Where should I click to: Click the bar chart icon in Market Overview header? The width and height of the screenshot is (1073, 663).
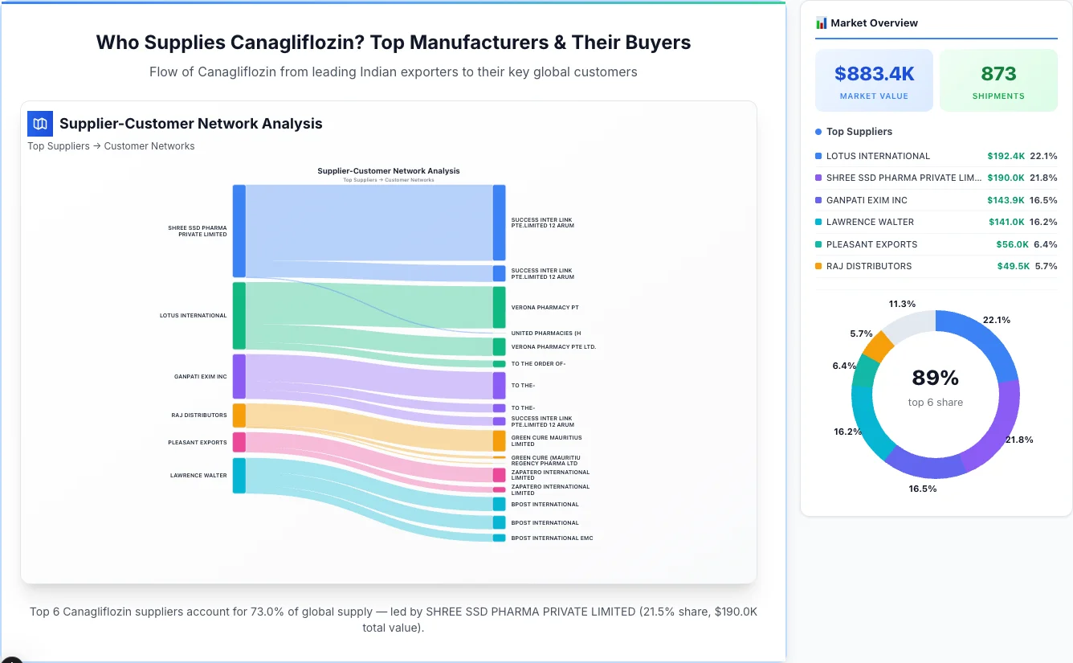click(x=820, y=23)
